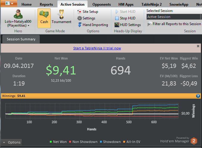Click the Winnings $9,41 orange header bar

[x=101, y=96]
